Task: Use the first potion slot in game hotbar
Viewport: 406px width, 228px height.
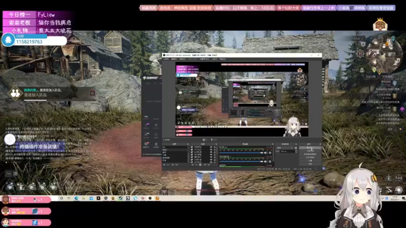Action: [10, 186]
